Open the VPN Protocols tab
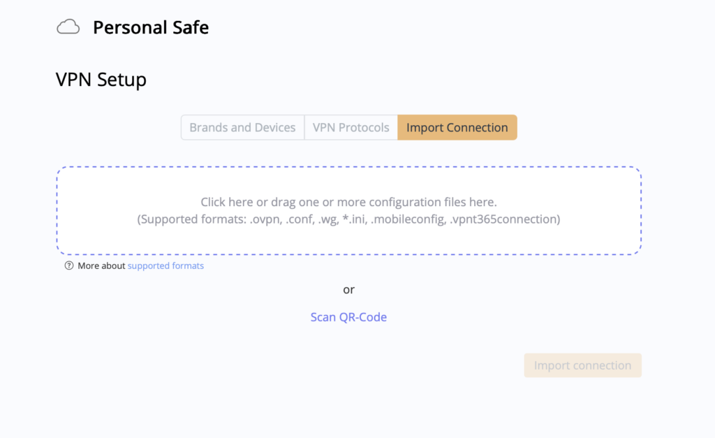This screenshot has height=438, width=715. click(351, 127)
